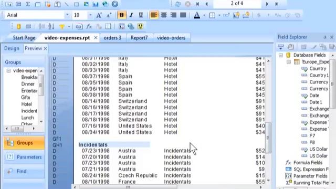
Task: Toggle the Lock Size/Position icon
Action: click(x=246, y=15)
